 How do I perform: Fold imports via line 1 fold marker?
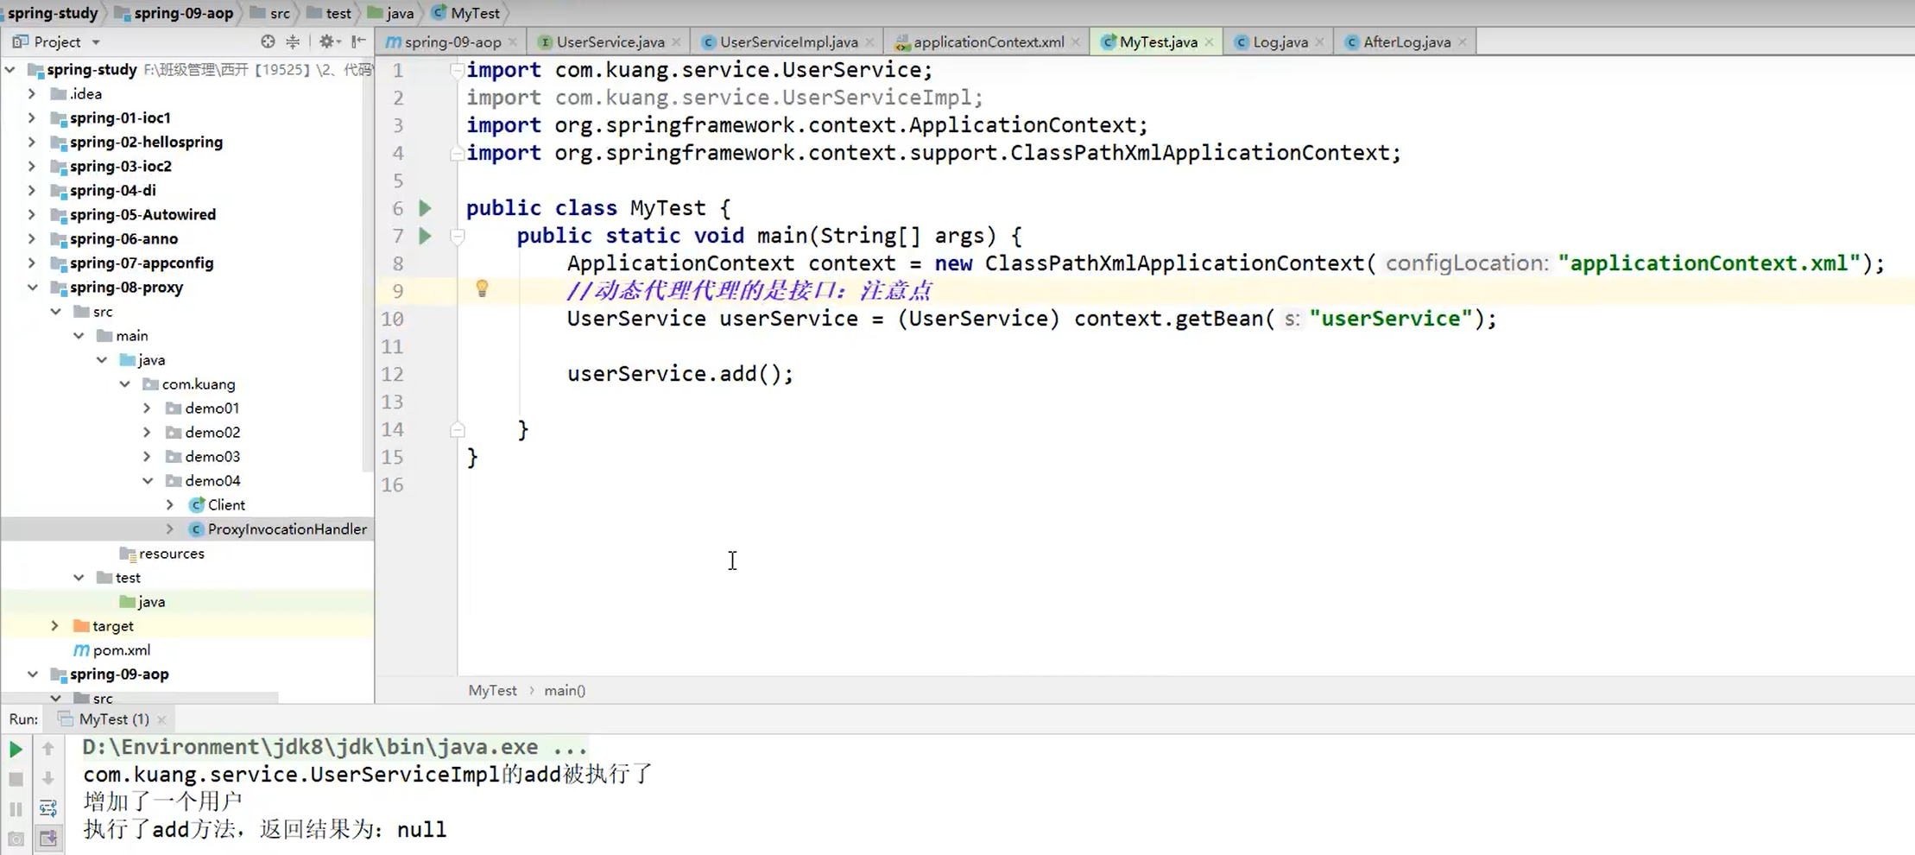pos(457,71)
